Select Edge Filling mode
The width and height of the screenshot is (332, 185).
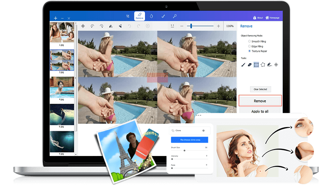coord(256,47)
